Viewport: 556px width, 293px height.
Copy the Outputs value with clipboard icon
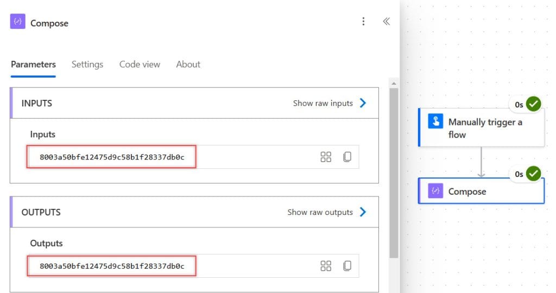click(347, 266)
